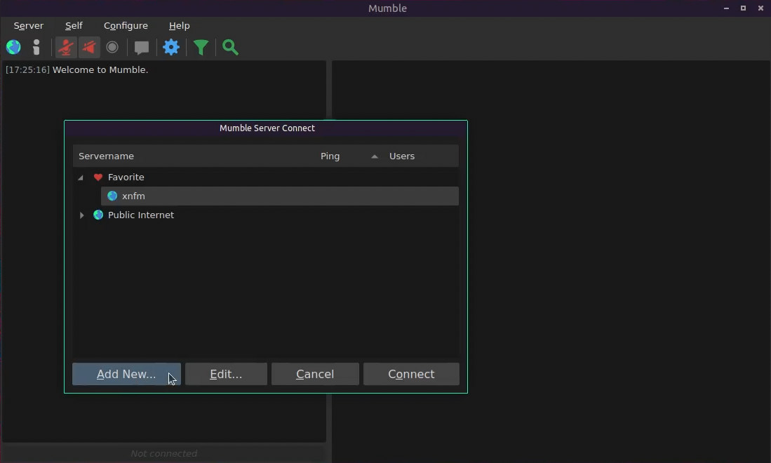Click the 'Not connected' status text

pos(163,454)
